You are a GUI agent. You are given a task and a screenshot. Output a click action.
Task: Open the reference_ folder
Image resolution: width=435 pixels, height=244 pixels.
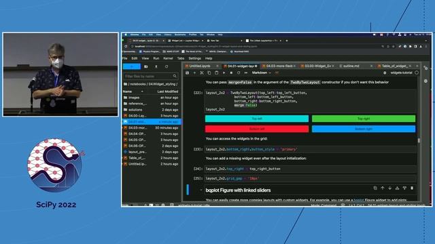pos(152,104)
